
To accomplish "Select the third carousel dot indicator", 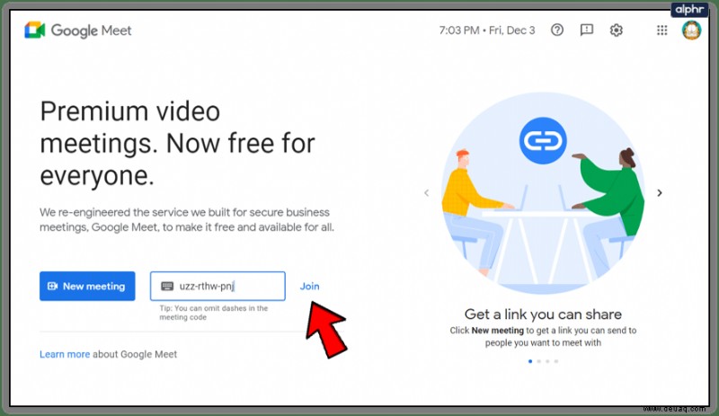I will (547, 361).
